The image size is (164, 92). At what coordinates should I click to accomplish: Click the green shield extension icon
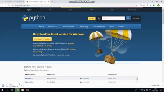click(154, 5)
